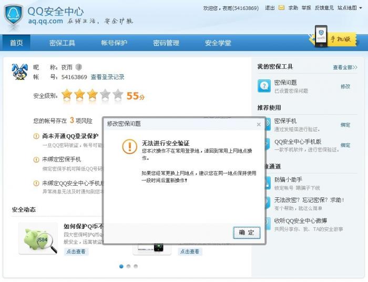Viewport: 368px width, 282px height.
Task: Select the first carousel dot
Action: [121, 266]
